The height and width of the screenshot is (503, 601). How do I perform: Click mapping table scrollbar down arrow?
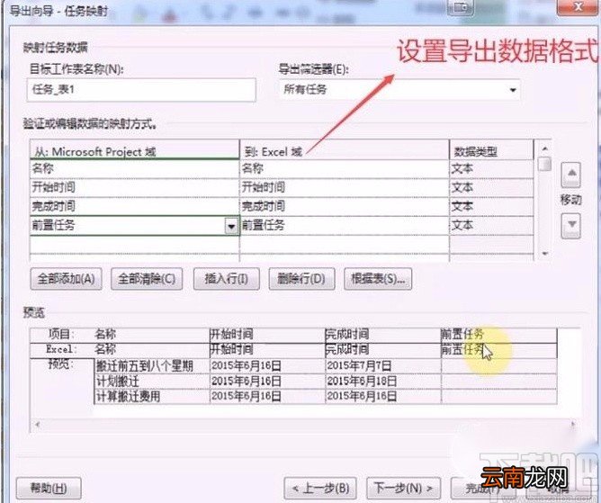pos(544,254)
